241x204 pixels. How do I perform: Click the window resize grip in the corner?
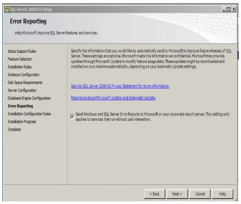click(236, 200)
